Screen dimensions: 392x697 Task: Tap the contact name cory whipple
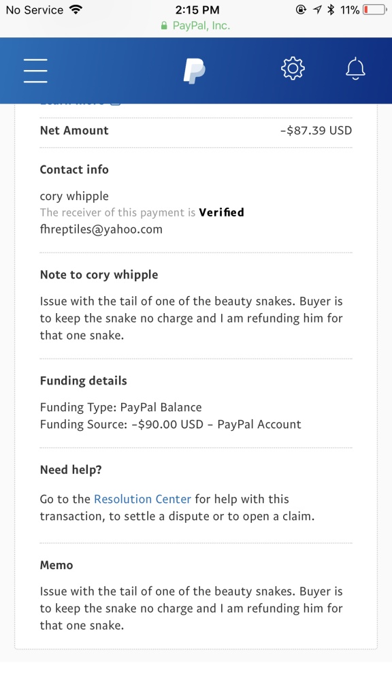(74, 196)
